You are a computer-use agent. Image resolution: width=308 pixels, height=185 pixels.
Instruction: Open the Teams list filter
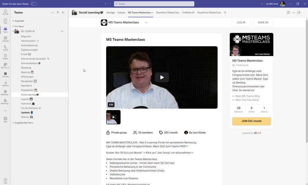(58, 12)
